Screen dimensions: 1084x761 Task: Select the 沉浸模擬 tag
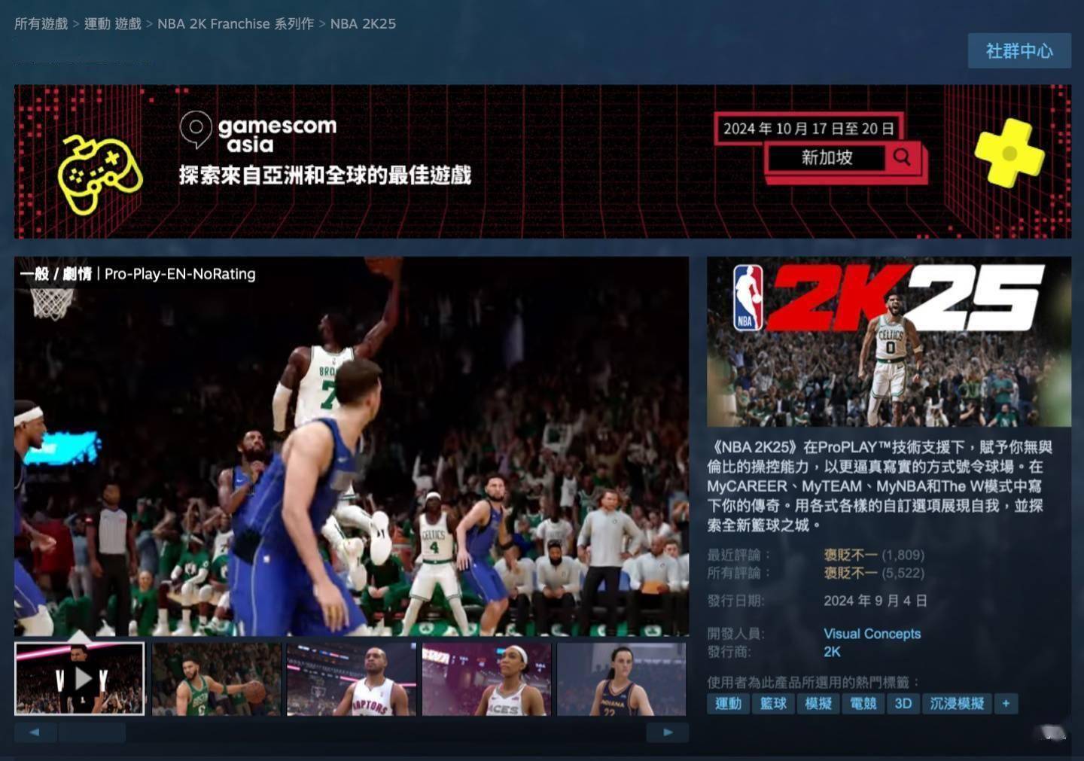957,704
